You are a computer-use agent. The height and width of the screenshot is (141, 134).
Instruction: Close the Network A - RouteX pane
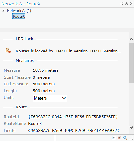131,3
